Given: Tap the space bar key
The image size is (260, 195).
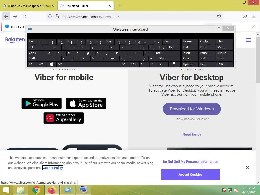Looking at the screenshot, I should tap(93, 64).
